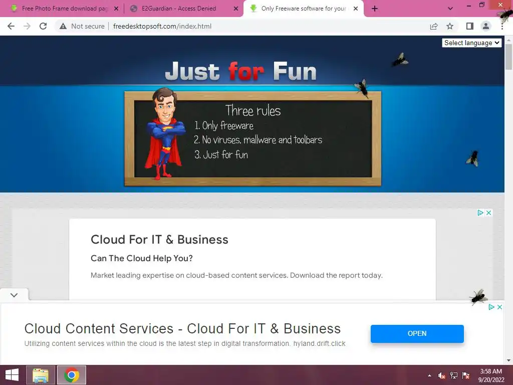Click the Can The Cloud Help You? text
513x385 pixels.
click(x=142, y=258)
